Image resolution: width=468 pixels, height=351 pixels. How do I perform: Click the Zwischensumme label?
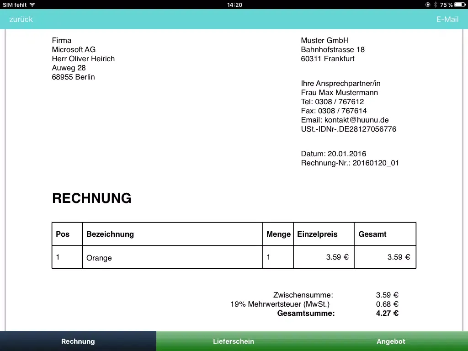[x=303, y=295]
